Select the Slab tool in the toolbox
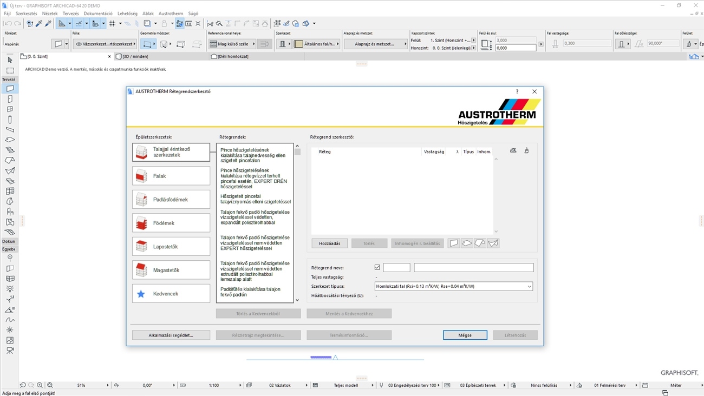704x396 pixels. pyautogui.click(x=10, y=140)
